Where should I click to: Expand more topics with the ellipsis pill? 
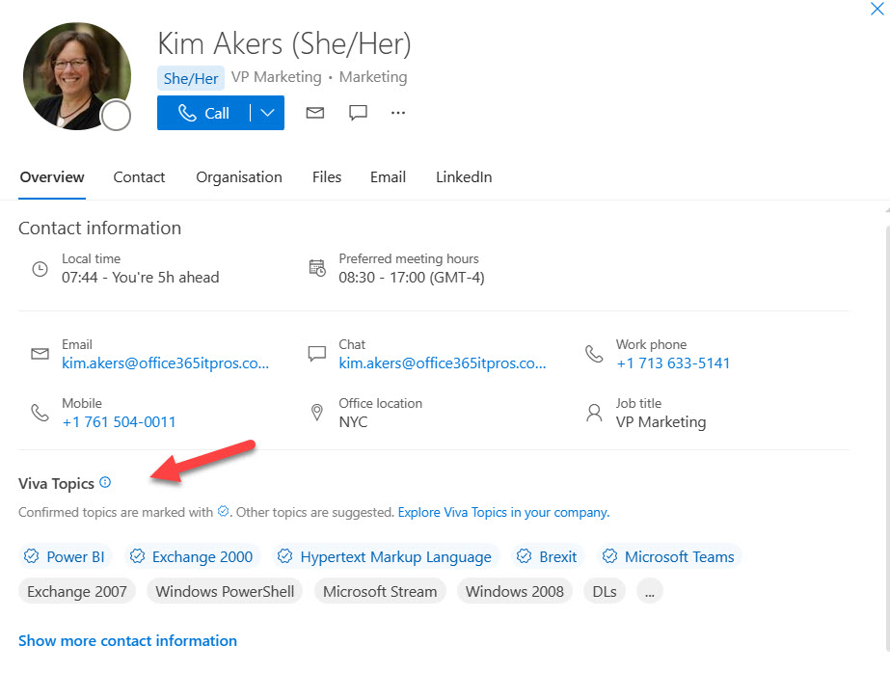pyautogui.click(x=649, y=591)
